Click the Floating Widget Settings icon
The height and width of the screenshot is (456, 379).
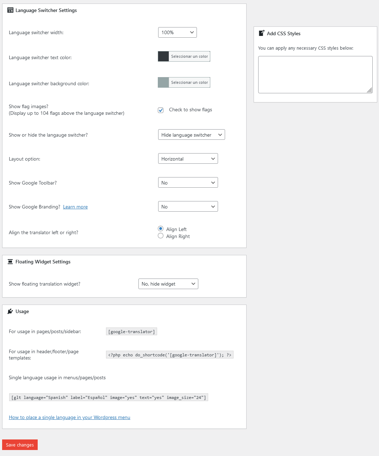click(x=10, y=261)
